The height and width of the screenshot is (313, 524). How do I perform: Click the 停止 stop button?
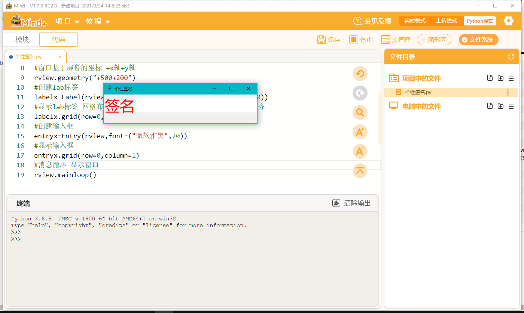tap(360, 40)
